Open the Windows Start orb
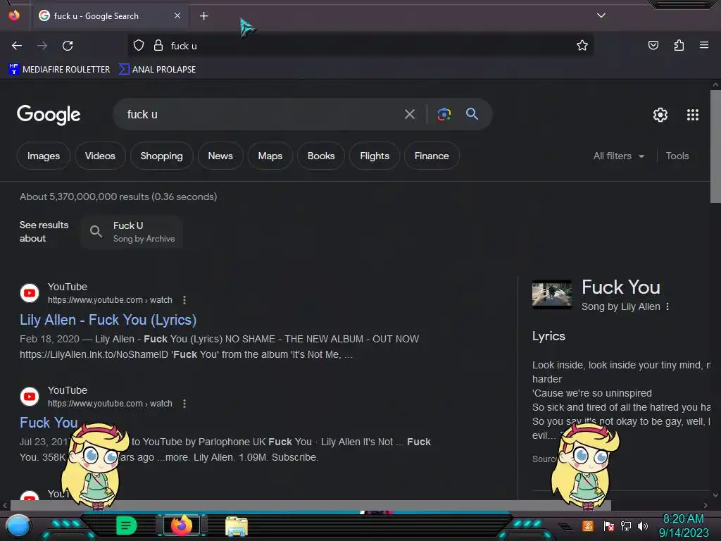721x541 pixels. tap(18, 526)
